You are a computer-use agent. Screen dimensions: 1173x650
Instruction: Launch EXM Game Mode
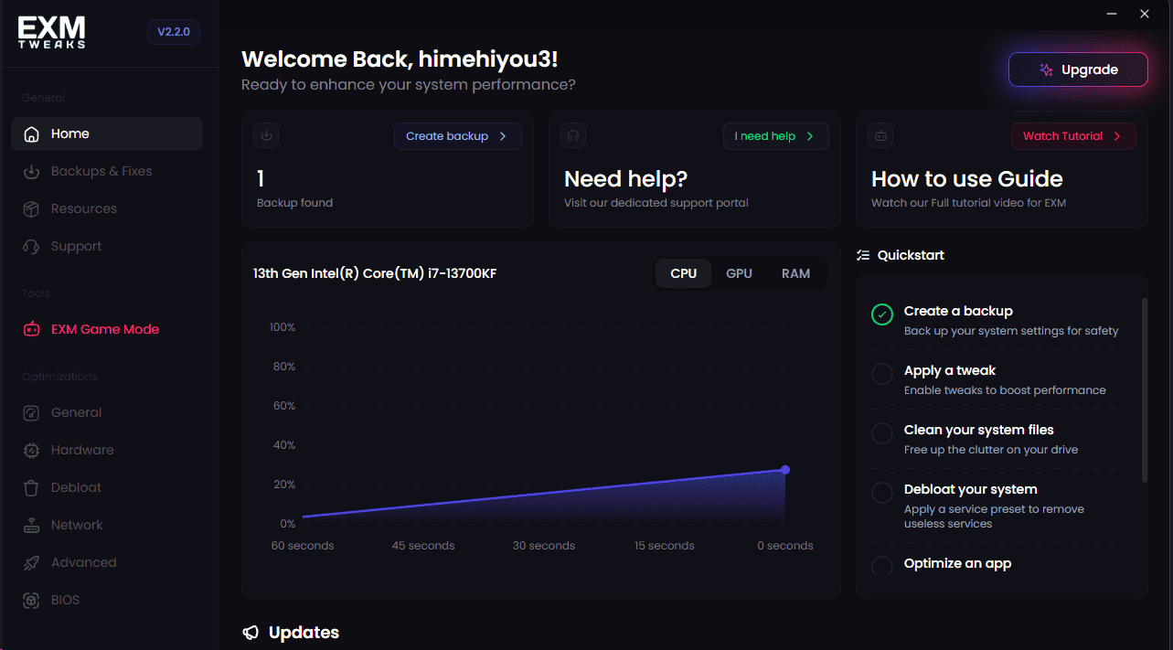coord(107,329)
